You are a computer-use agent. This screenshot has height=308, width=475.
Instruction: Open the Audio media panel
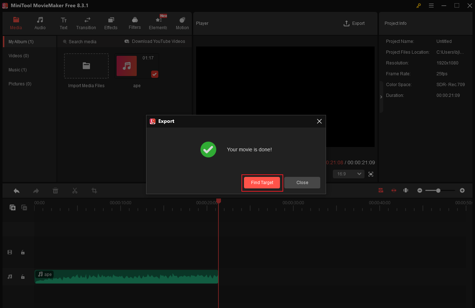pos(40,23)
